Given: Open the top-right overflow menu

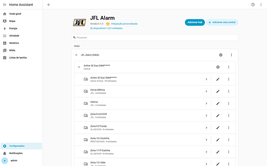Looking at the screenshot, I should point(261,5).
